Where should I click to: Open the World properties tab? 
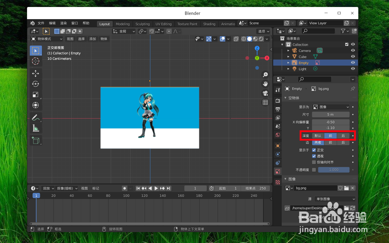(277, 135)
